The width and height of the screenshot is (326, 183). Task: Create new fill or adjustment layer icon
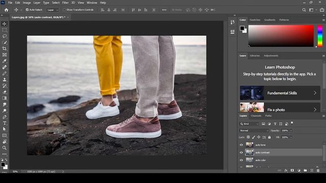[x=299, y=171]
